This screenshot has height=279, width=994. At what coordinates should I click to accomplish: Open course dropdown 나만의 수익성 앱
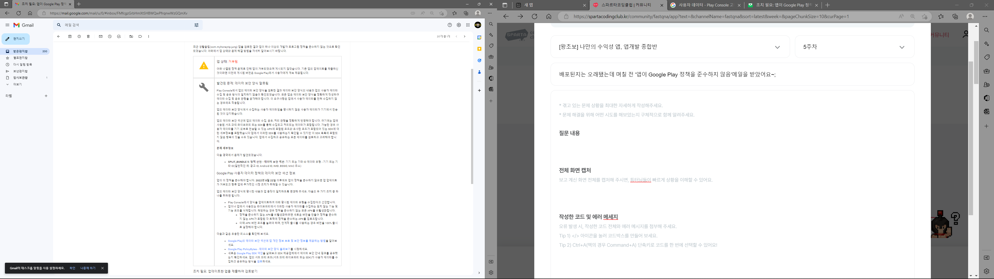click(x=670, y=47)
